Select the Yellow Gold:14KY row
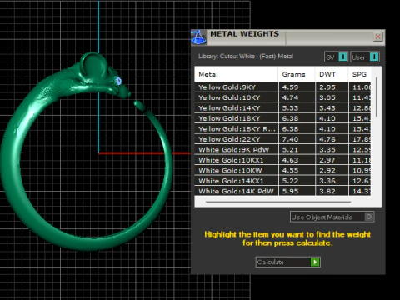400x300 pixels. click(x=282, y=108)
